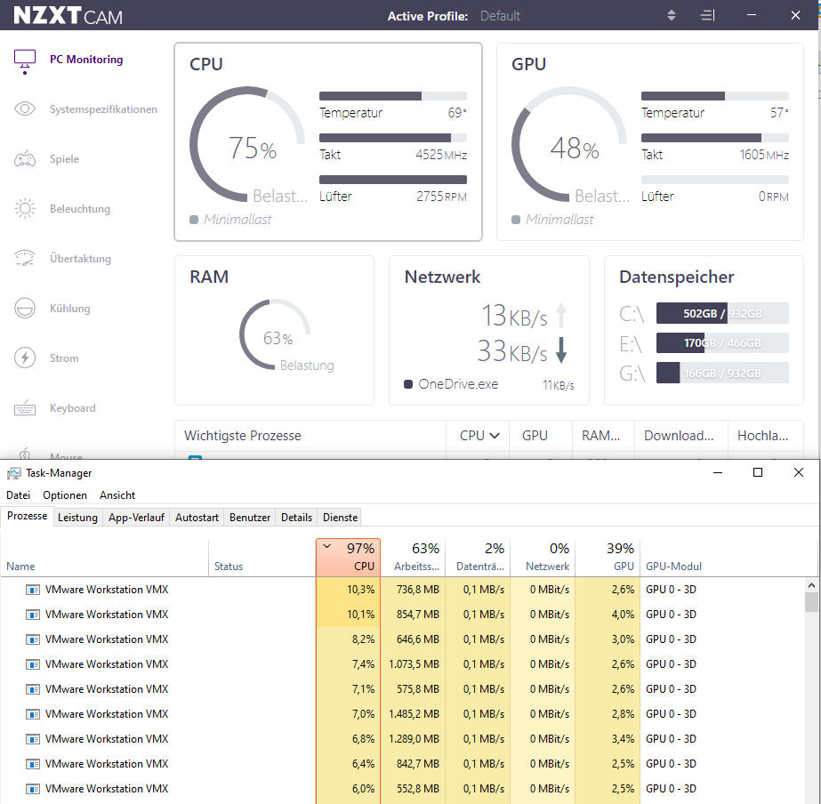Sort Wichtigste Prozesse by CPU column

pos(479,436)
